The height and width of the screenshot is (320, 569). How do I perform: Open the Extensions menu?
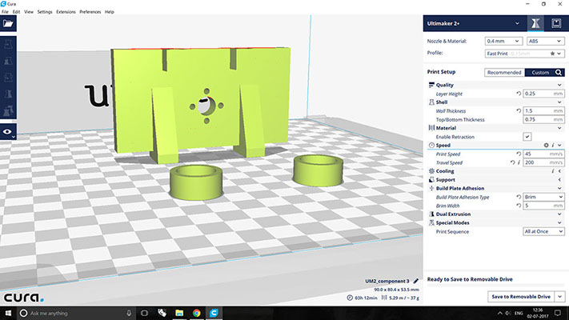point(66,12)
